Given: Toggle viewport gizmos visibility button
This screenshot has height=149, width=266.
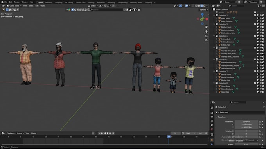Looking at the screenshot, I should click(180, 6).
